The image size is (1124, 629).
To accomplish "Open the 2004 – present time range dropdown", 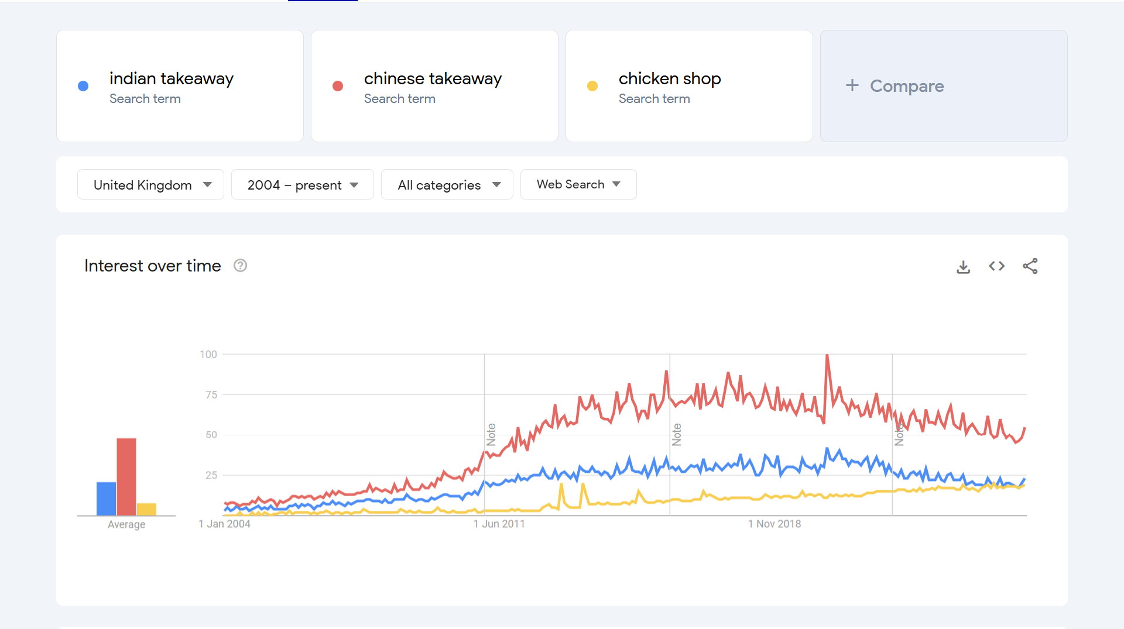I will pyautogui.click(x=302, y=184).
